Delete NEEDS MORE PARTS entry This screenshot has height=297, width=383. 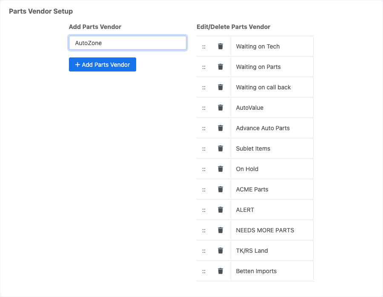(220, 230)
